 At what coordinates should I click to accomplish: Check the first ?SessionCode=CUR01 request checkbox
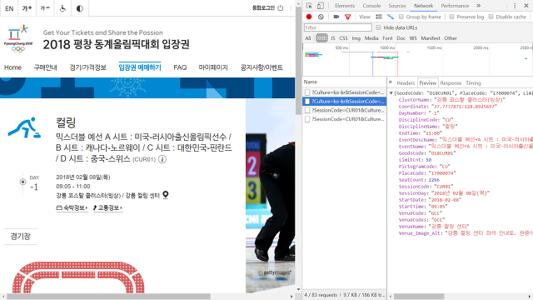[x=307, y=110]
